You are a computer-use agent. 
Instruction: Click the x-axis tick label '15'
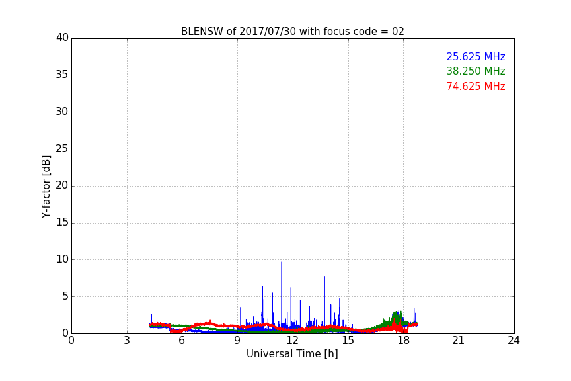(348, 341)
